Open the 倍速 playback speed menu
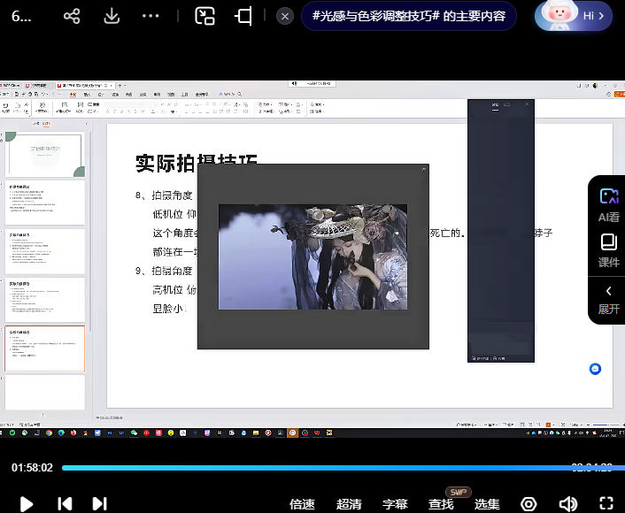This screenshot has height=513, width=625. (302, 504)
